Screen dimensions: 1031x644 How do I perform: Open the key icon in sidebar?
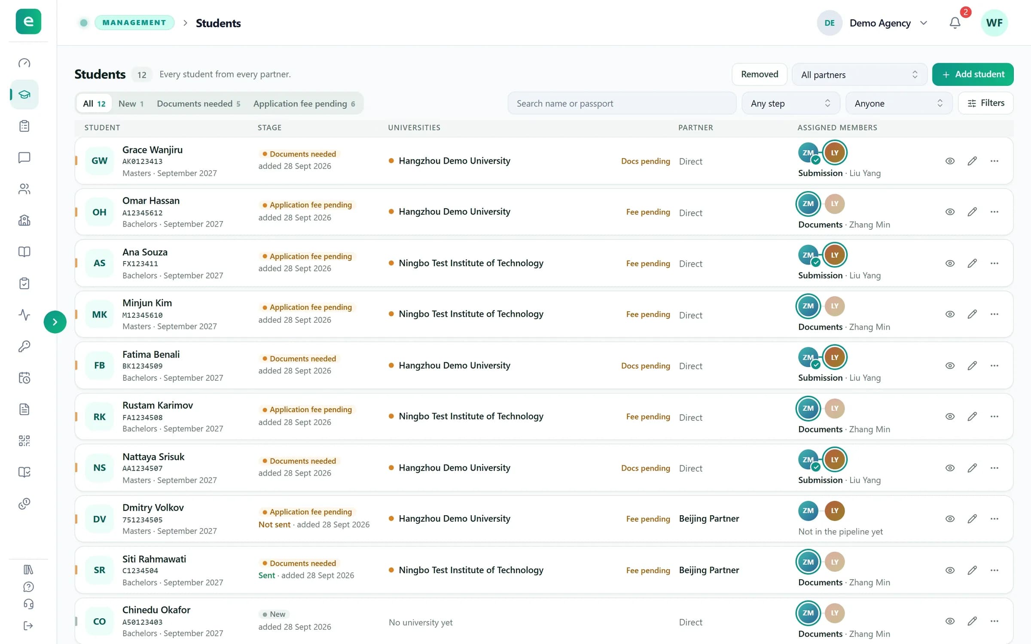click(x=24, y=346)
